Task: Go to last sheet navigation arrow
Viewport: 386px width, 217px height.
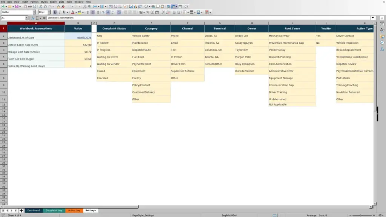Action: [x=16, y=211]
